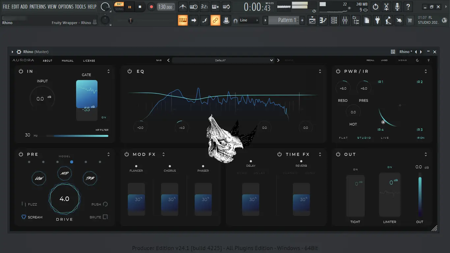Open the channel rack icon
This screenshot has width=450, height=253.
(x=334, y=20)
